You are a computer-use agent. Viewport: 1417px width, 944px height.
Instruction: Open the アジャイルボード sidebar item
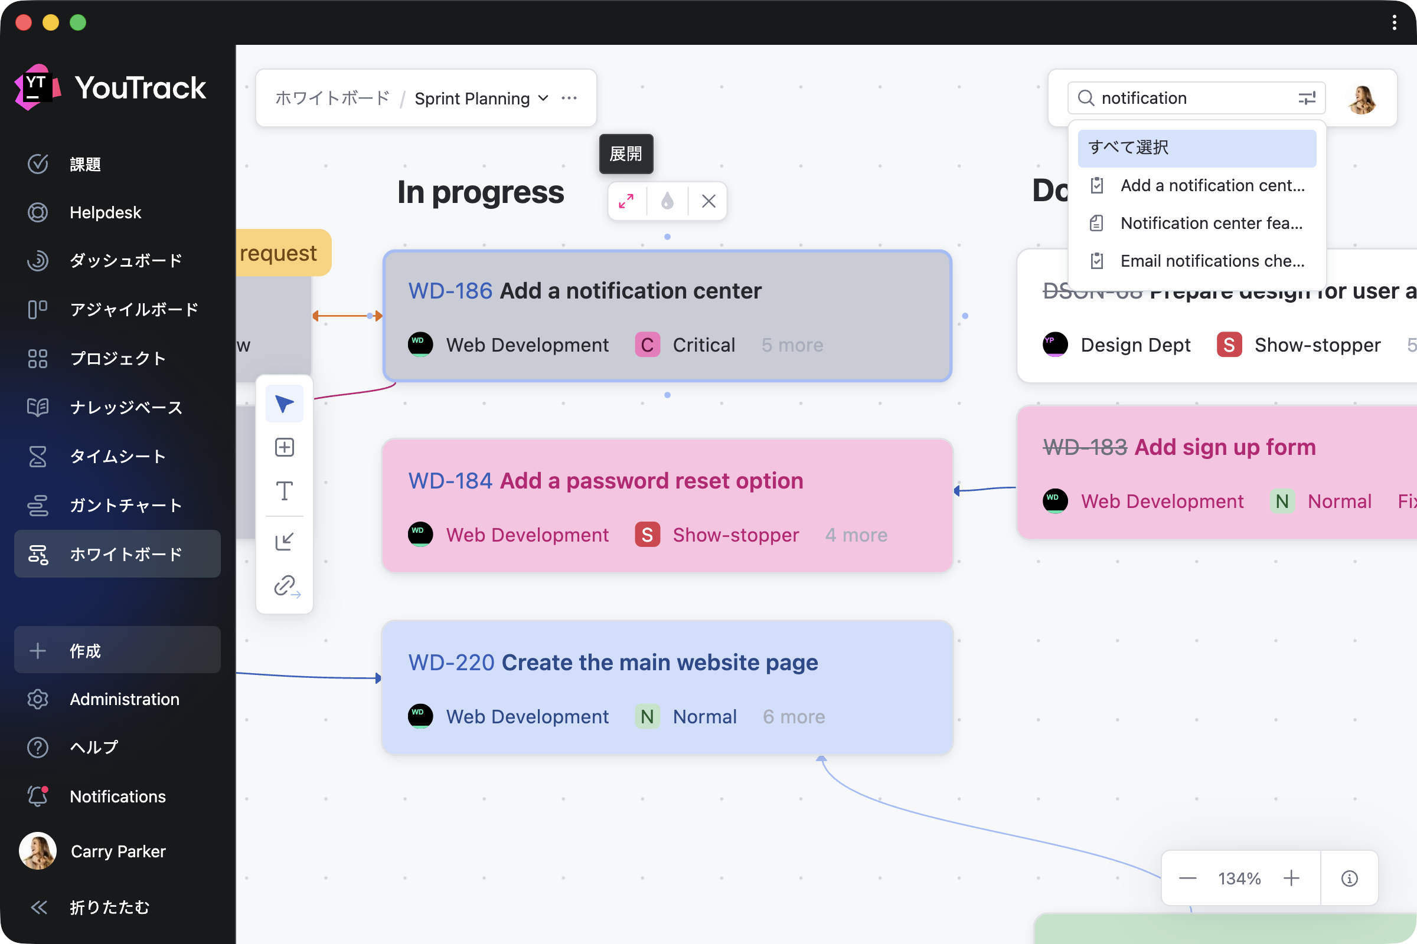(134, 309)
